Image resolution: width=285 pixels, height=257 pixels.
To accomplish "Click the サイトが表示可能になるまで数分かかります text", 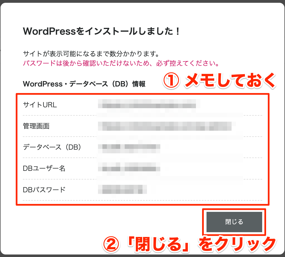I will 91,54.
